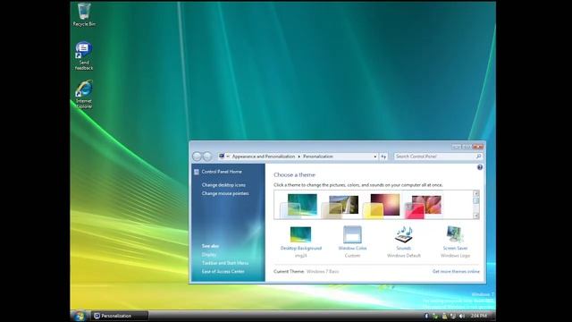Expand the breadcrumb arrow before Personalization
Viewport: 572px width, 322px height.
tap(299, 157)
